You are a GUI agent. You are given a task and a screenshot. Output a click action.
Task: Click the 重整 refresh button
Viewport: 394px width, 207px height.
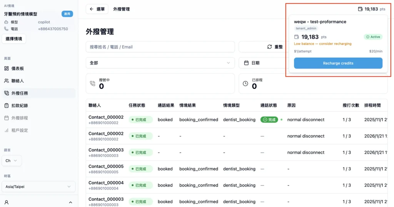coord(275,47)
